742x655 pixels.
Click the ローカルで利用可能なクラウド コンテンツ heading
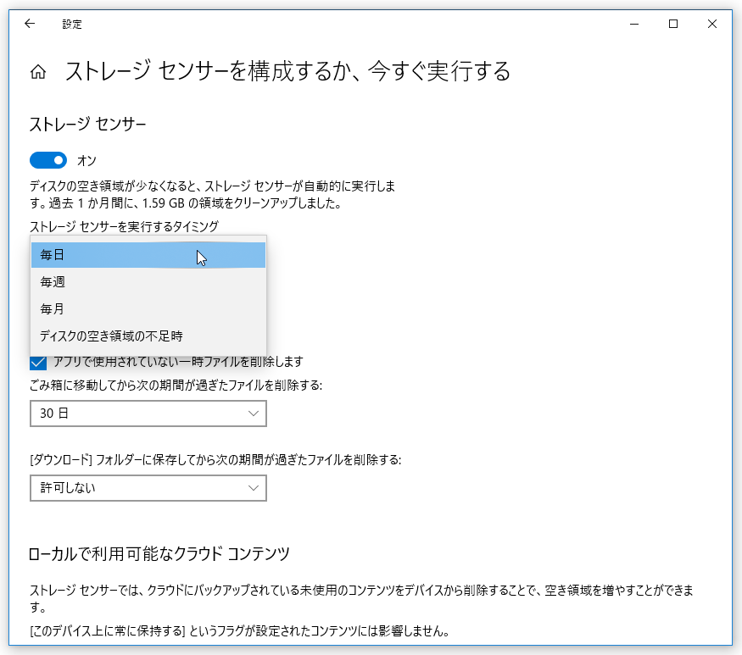(x=159, y=554)
